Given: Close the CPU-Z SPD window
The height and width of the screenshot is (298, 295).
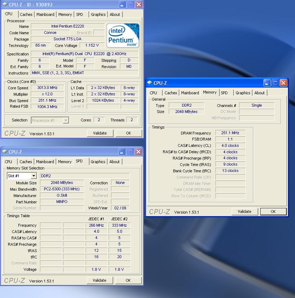Looking at the screenshot, I should (x=138, y=152).
